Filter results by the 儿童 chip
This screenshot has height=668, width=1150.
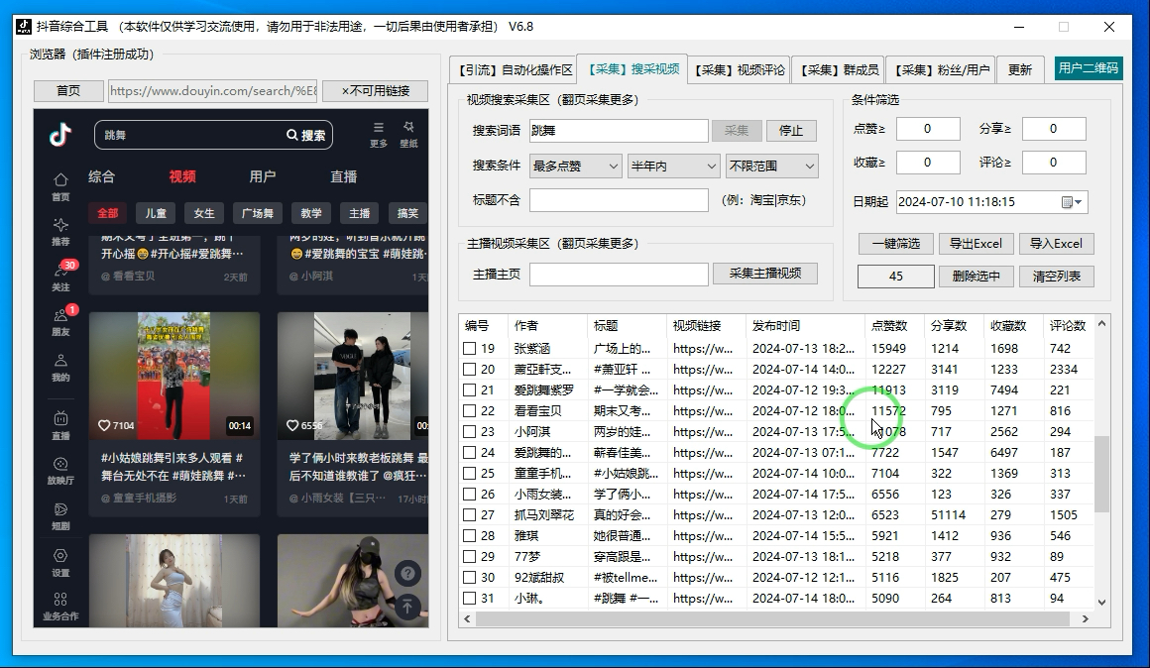click(x=156, y=213)
